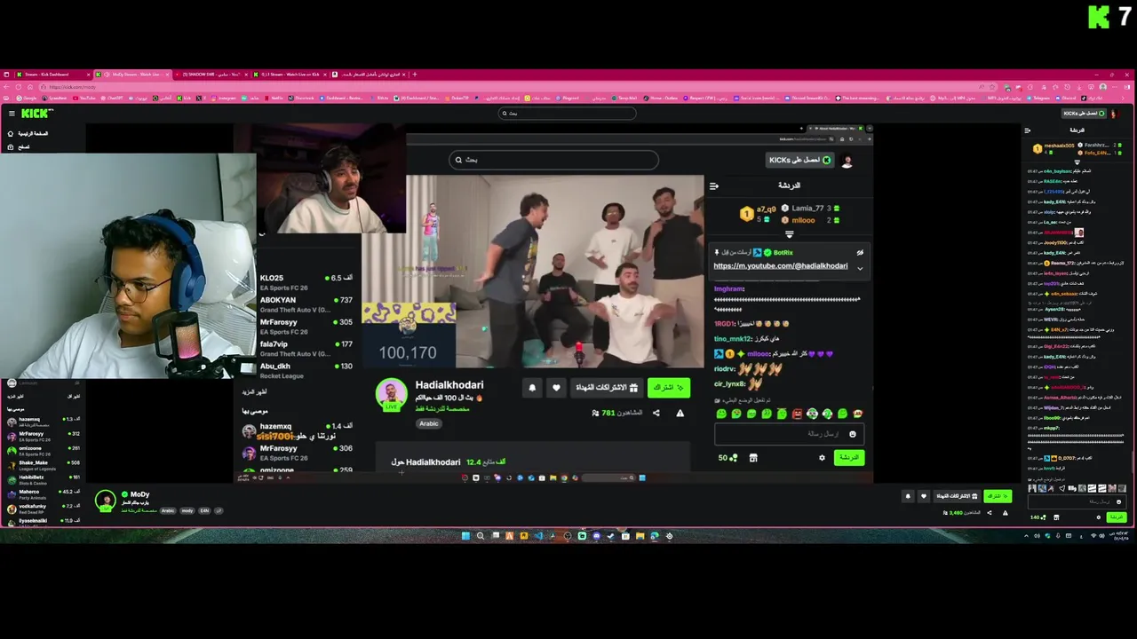The height and width of the screenshot is (639, 1137).
Task: Open Windows taskbar search icon
Action: [480, 536]
